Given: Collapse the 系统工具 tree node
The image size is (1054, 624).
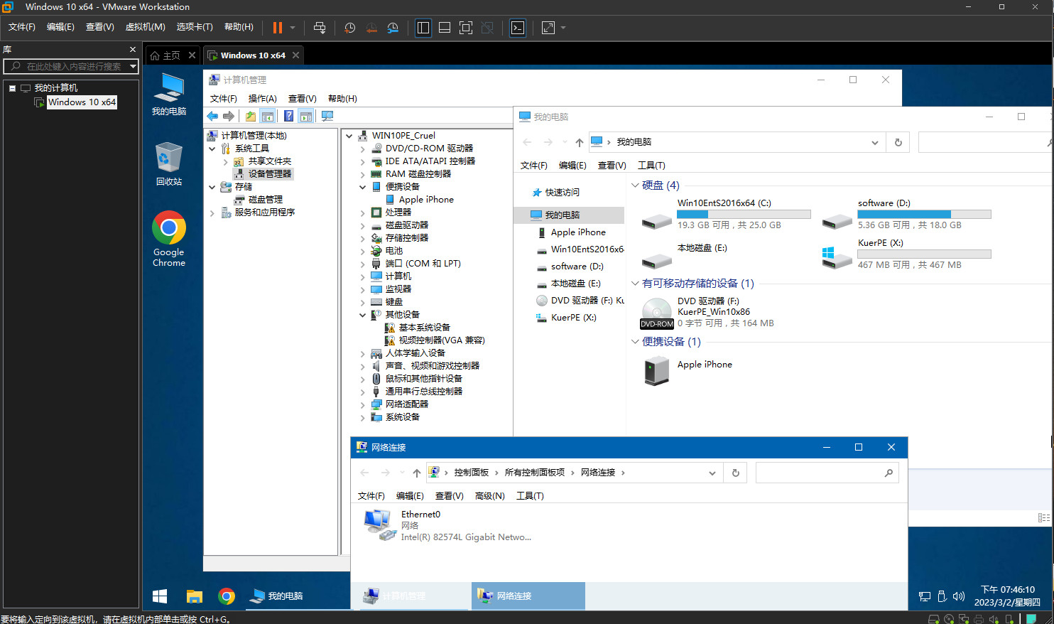Looking at the screenshot, I should (212, 149).
